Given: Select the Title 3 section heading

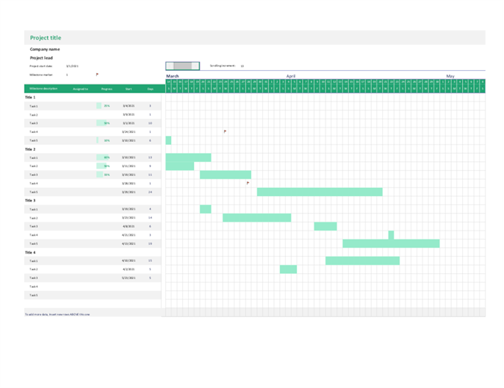Looking at the screenshot, I should click(x=31, y=201).
